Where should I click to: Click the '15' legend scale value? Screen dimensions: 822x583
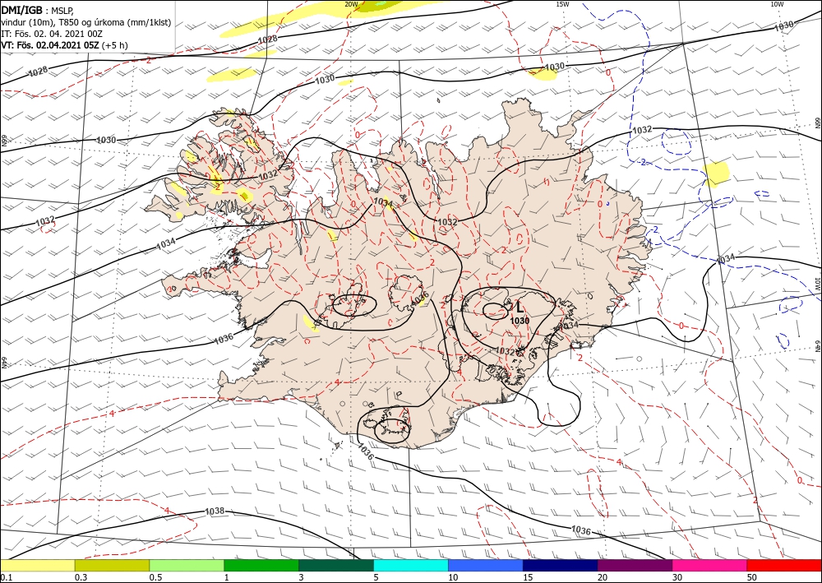pos(528,577)
